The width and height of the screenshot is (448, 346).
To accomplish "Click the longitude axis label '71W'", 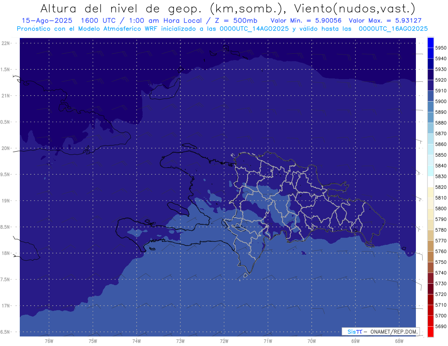I will (268, 341).
